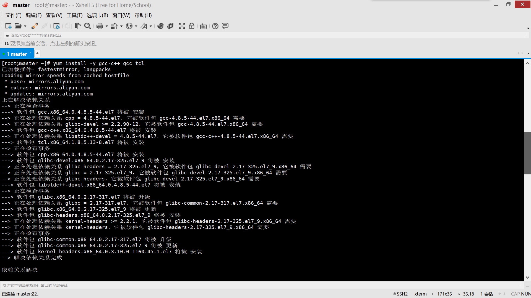This screenshot has height=298, width=531.
Task: Expand the font dropdown arrow
Action: click(x=151, y=26)
